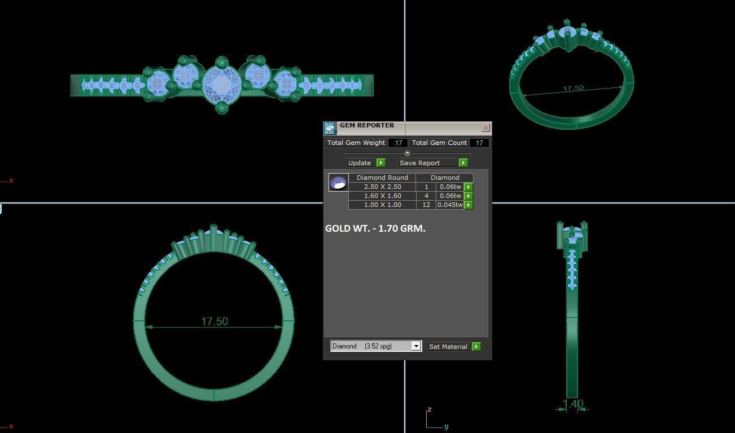Click the z-y axis indicator in the side view
This screenshot has width=735, height=433.
(437, 418)
